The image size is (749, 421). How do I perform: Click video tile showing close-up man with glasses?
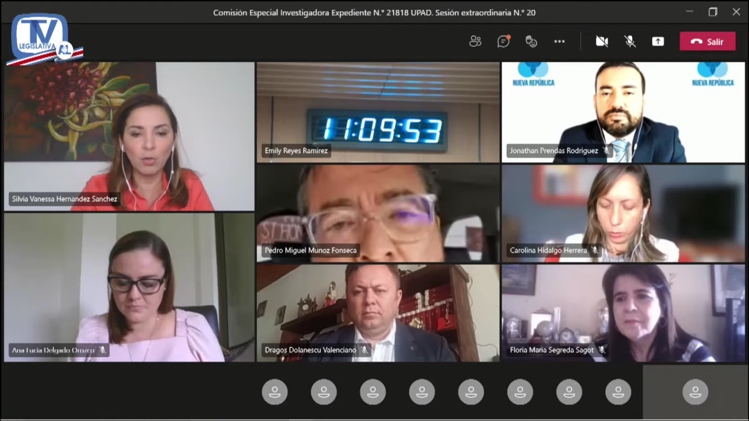pos(378,213)
